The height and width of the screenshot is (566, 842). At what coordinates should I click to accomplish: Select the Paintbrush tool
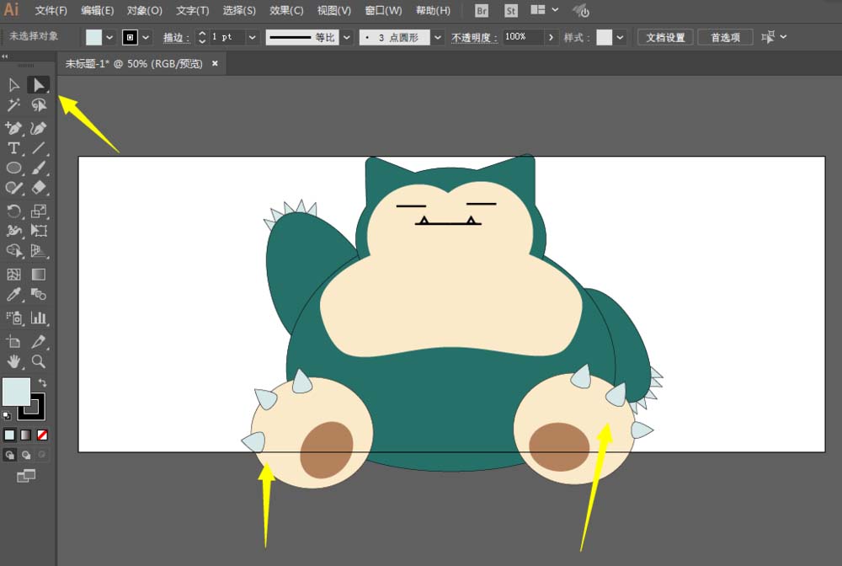(39, 168)
